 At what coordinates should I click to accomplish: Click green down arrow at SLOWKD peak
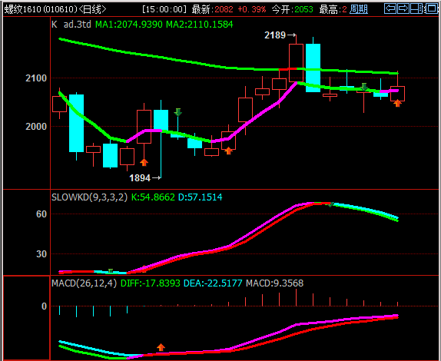tap(331, 204)
